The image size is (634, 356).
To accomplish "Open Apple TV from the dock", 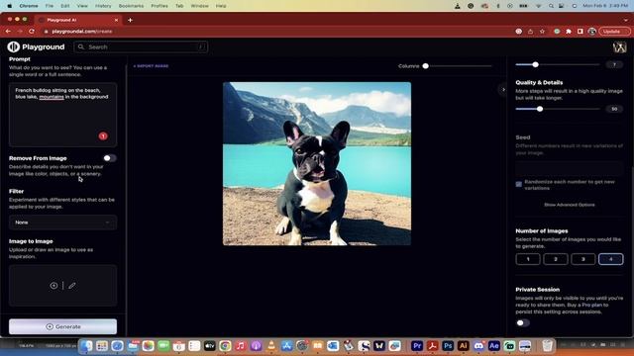I will click(x=209, y=346).
